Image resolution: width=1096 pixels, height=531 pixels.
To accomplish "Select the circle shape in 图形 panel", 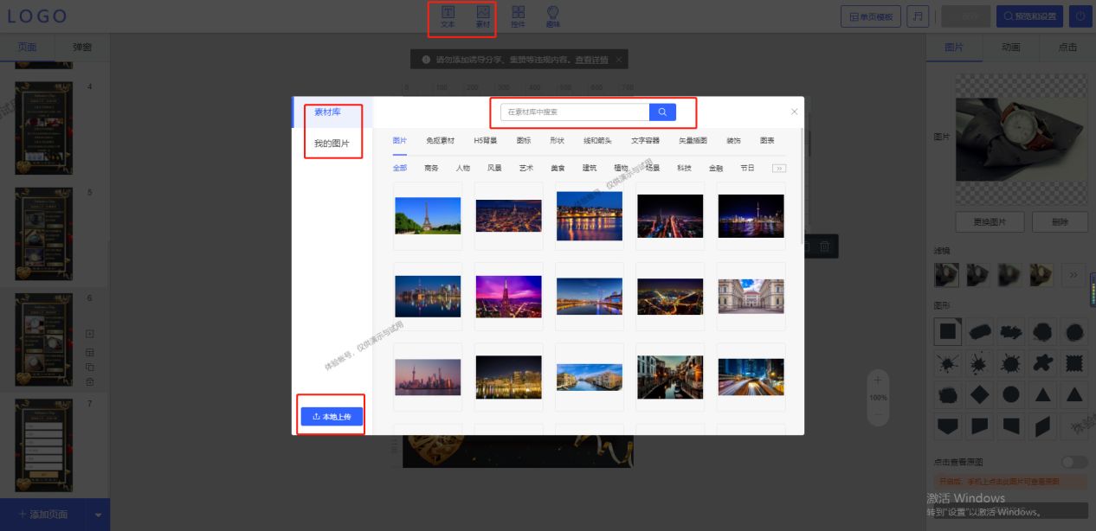I will tap(1010, 394).
